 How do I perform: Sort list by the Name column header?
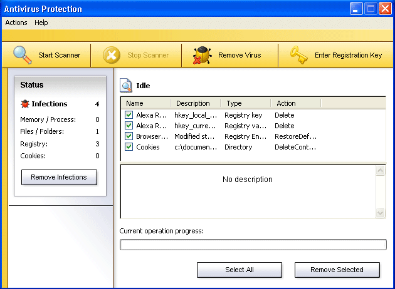click(x=145, y=103)
